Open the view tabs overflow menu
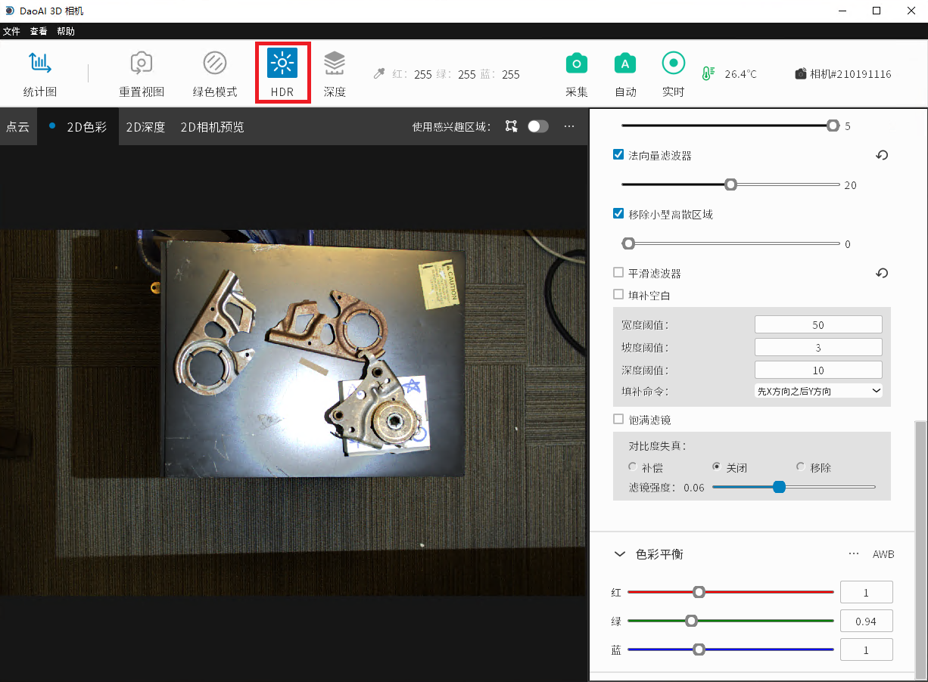Image resolution: width=928 pixels, height=682 pixels. coord(569,126)
